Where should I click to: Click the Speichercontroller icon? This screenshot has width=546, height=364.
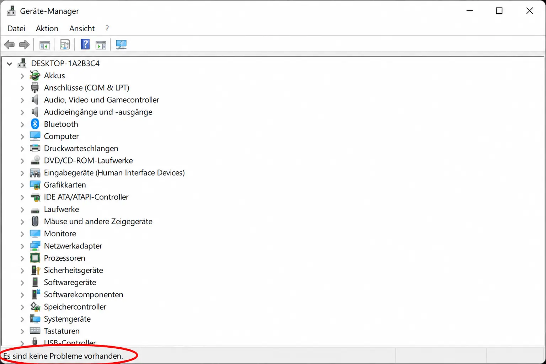[x=35, y=306]
